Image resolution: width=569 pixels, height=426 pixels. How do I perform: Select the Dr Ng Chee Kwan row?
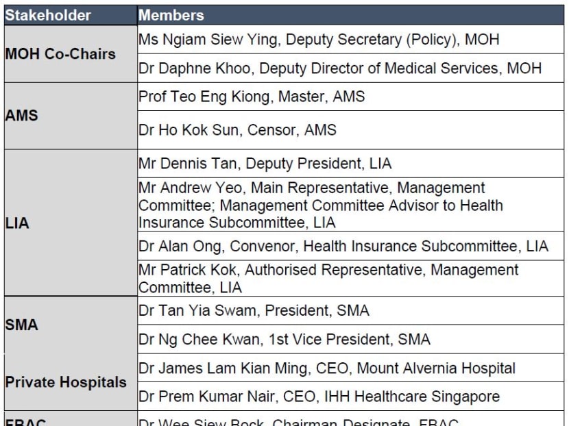[350, 339]
